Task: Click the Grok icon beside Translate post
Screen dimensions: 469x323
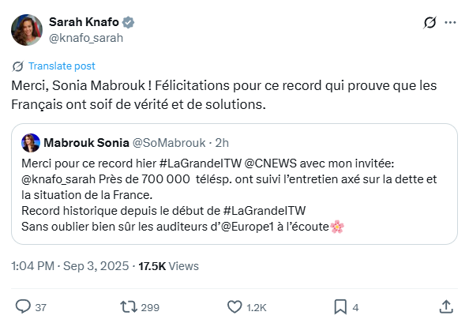Action: coord(17,66)
